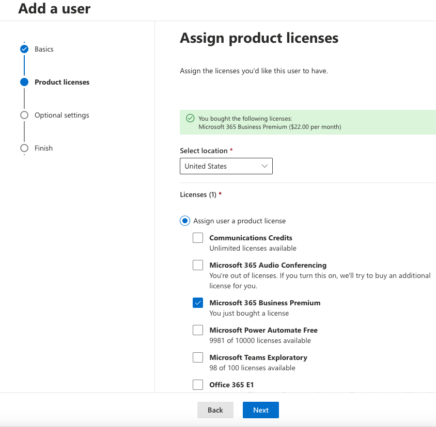The width and height of the screenshot is (436, 427).
Task: Click the Product licenses step circle
Action: click(x=24, y=82)
